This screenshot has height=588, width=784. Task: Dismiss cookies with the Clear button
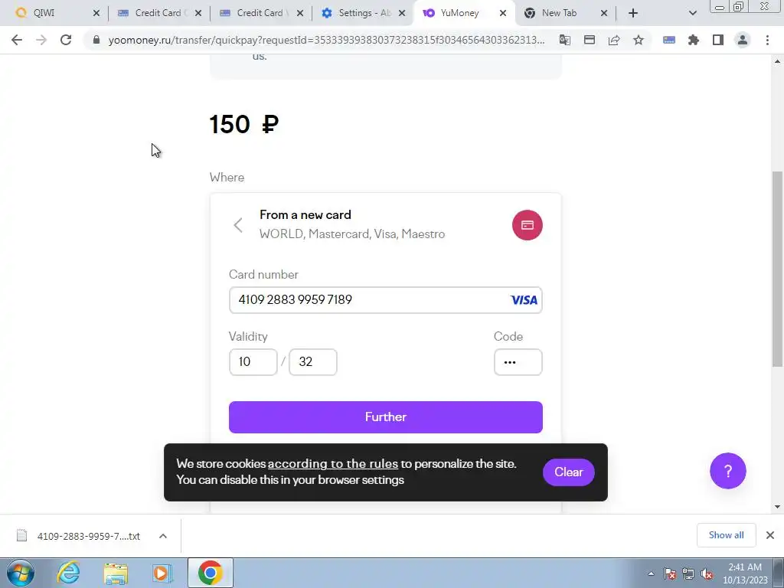point(569,472)
